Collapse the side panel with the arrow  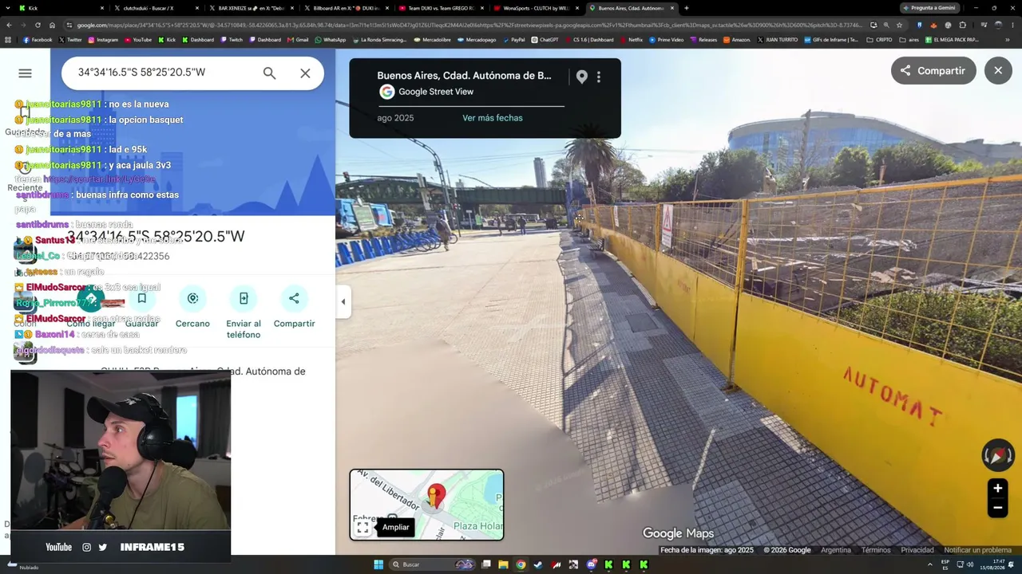[x=343, y=302]
